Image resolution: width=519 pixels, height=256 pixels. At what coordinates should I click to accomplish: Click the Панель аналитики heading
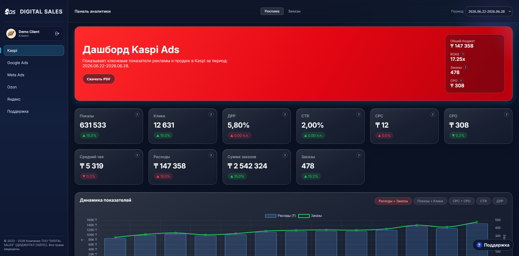[92, 11]
